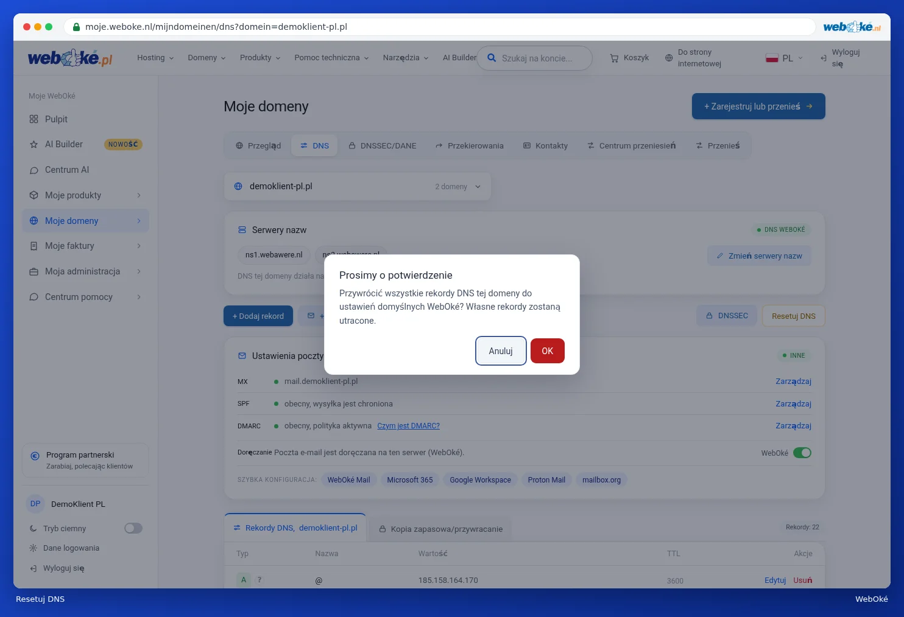Viewport: 904px width, 617px height.
Task: Switch to the DNSSEC/DANE tab
Action: 382,145
